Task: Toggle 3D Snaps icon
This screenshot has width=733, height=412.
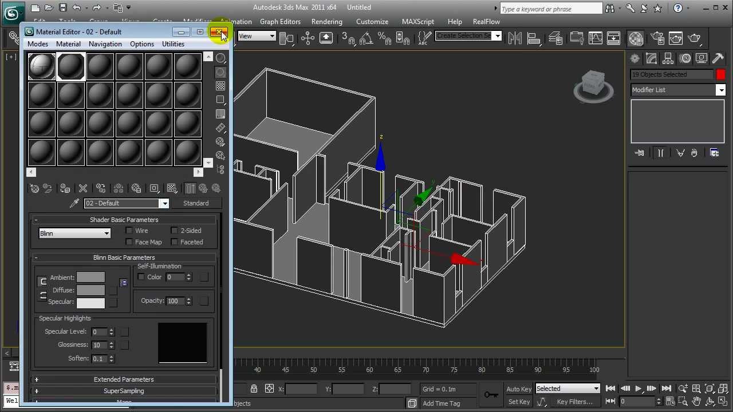Action: coord(348,38)
